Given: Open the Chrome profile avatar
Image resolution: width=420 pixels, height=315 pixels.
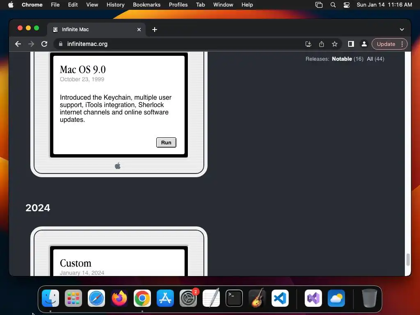Looking at the screenshot, I should tap(364, 44).
